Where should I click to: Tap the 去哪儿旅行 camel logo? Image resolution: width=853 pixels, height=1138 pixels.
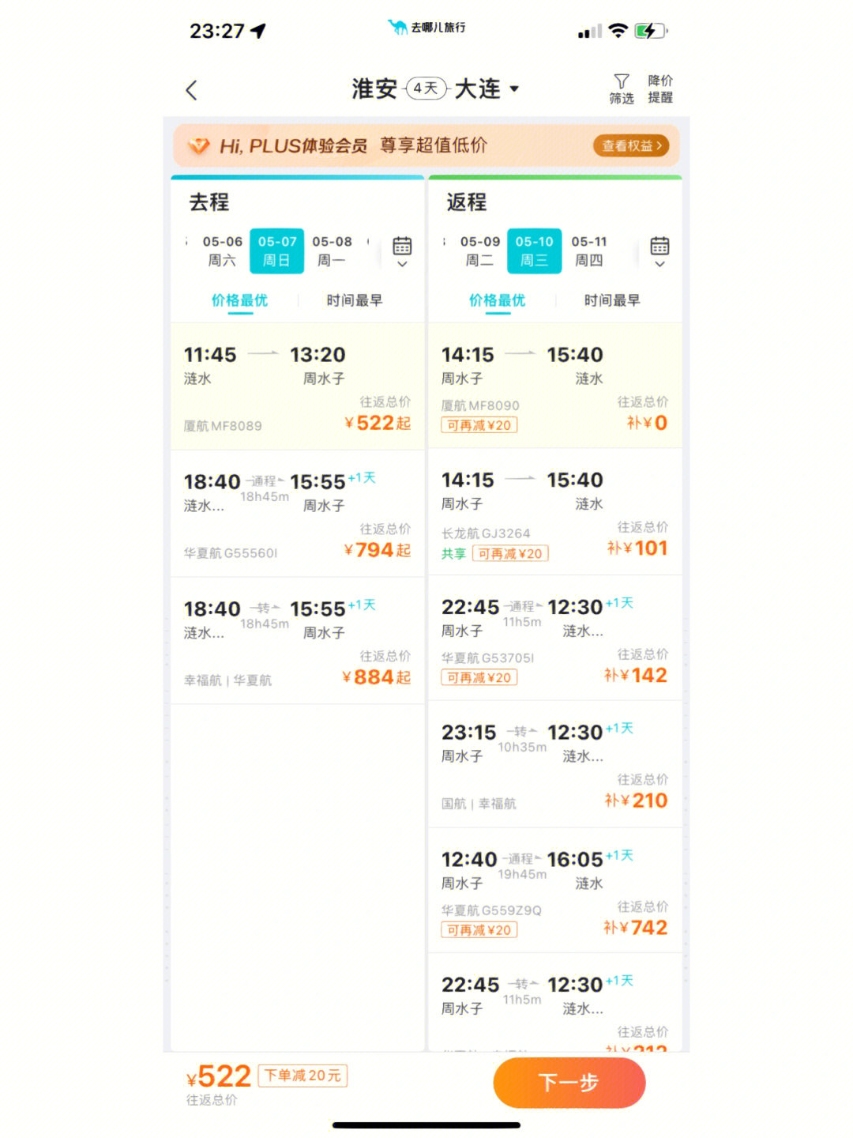[x=397, y=28]
